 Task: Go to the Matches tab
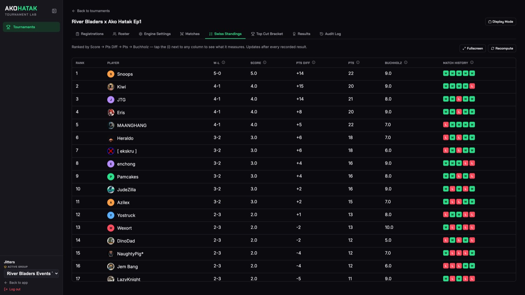pos(190,34)
